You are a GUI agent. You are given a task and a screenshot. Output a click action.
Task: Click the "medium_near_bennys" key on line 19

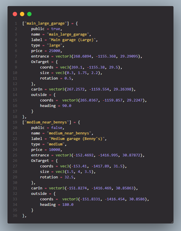[47, 122]
